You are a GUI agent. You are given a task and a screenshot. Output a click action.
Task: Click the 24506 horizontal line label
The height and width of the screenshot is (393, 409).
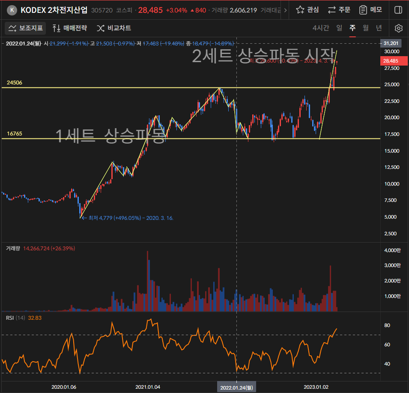click(14, 82)
